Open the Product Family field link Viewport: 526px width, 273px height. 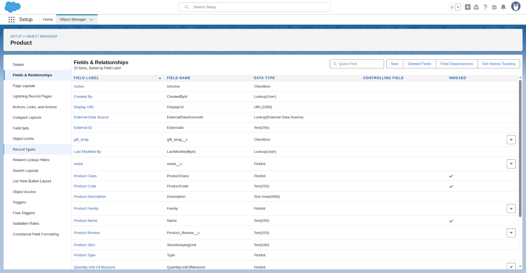point(86,209)
